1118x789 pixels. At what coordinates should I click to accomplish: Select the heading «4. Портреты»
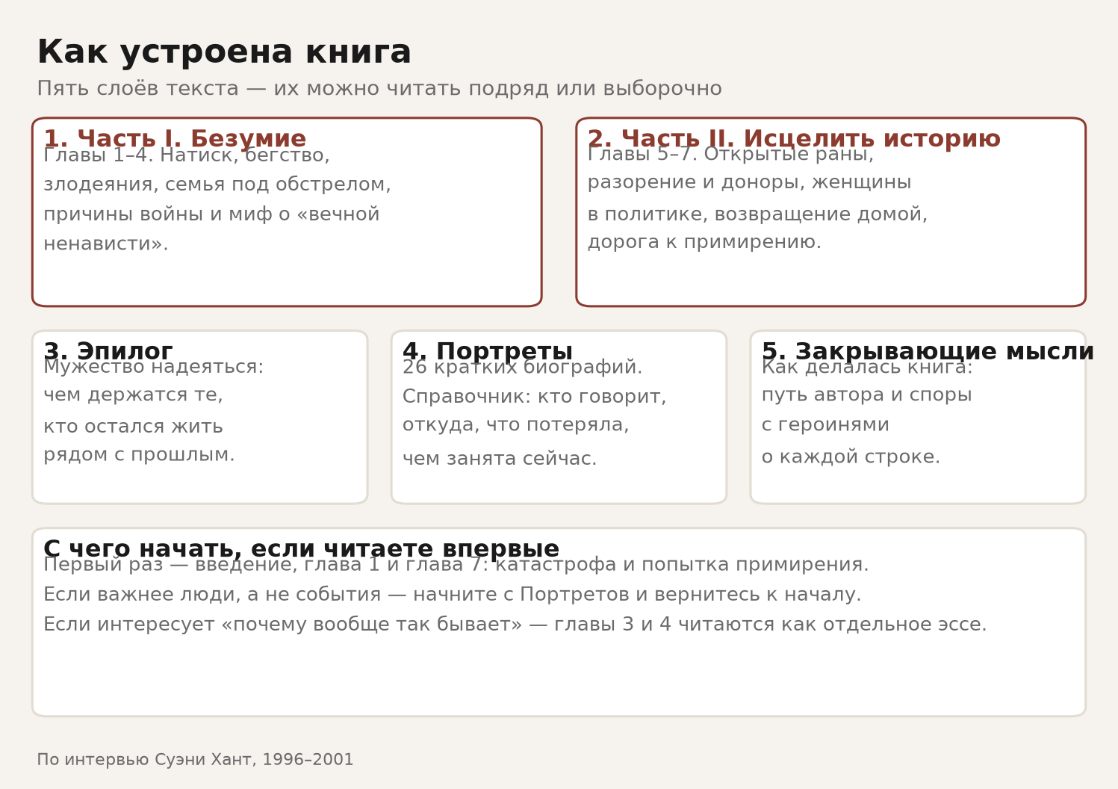(488, 351)
